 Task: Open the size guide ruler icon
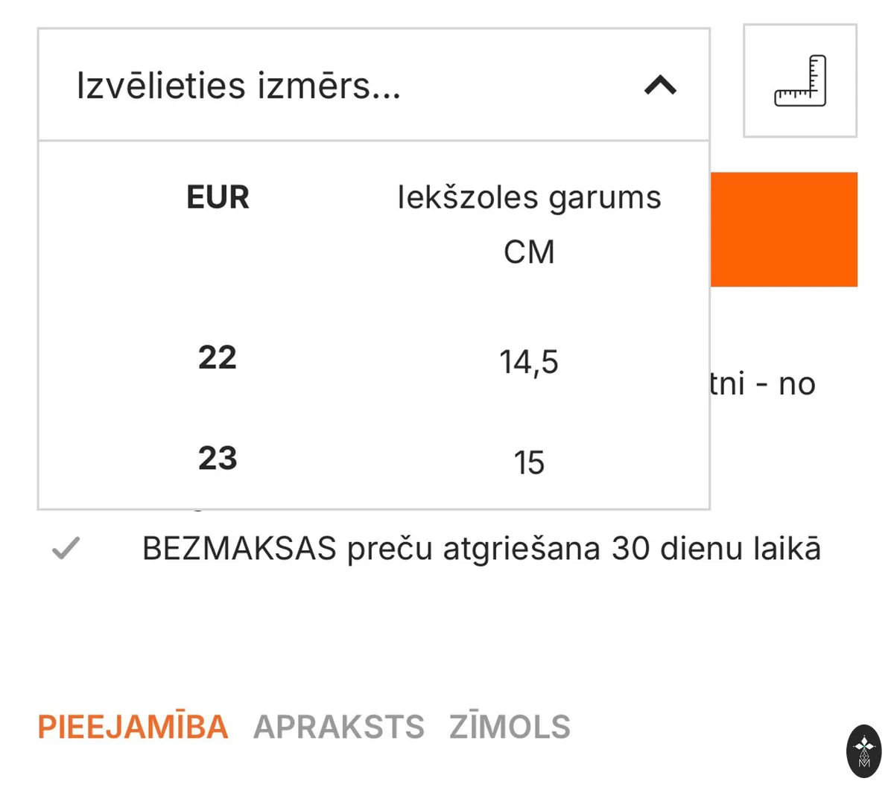[x=800, y=80]
